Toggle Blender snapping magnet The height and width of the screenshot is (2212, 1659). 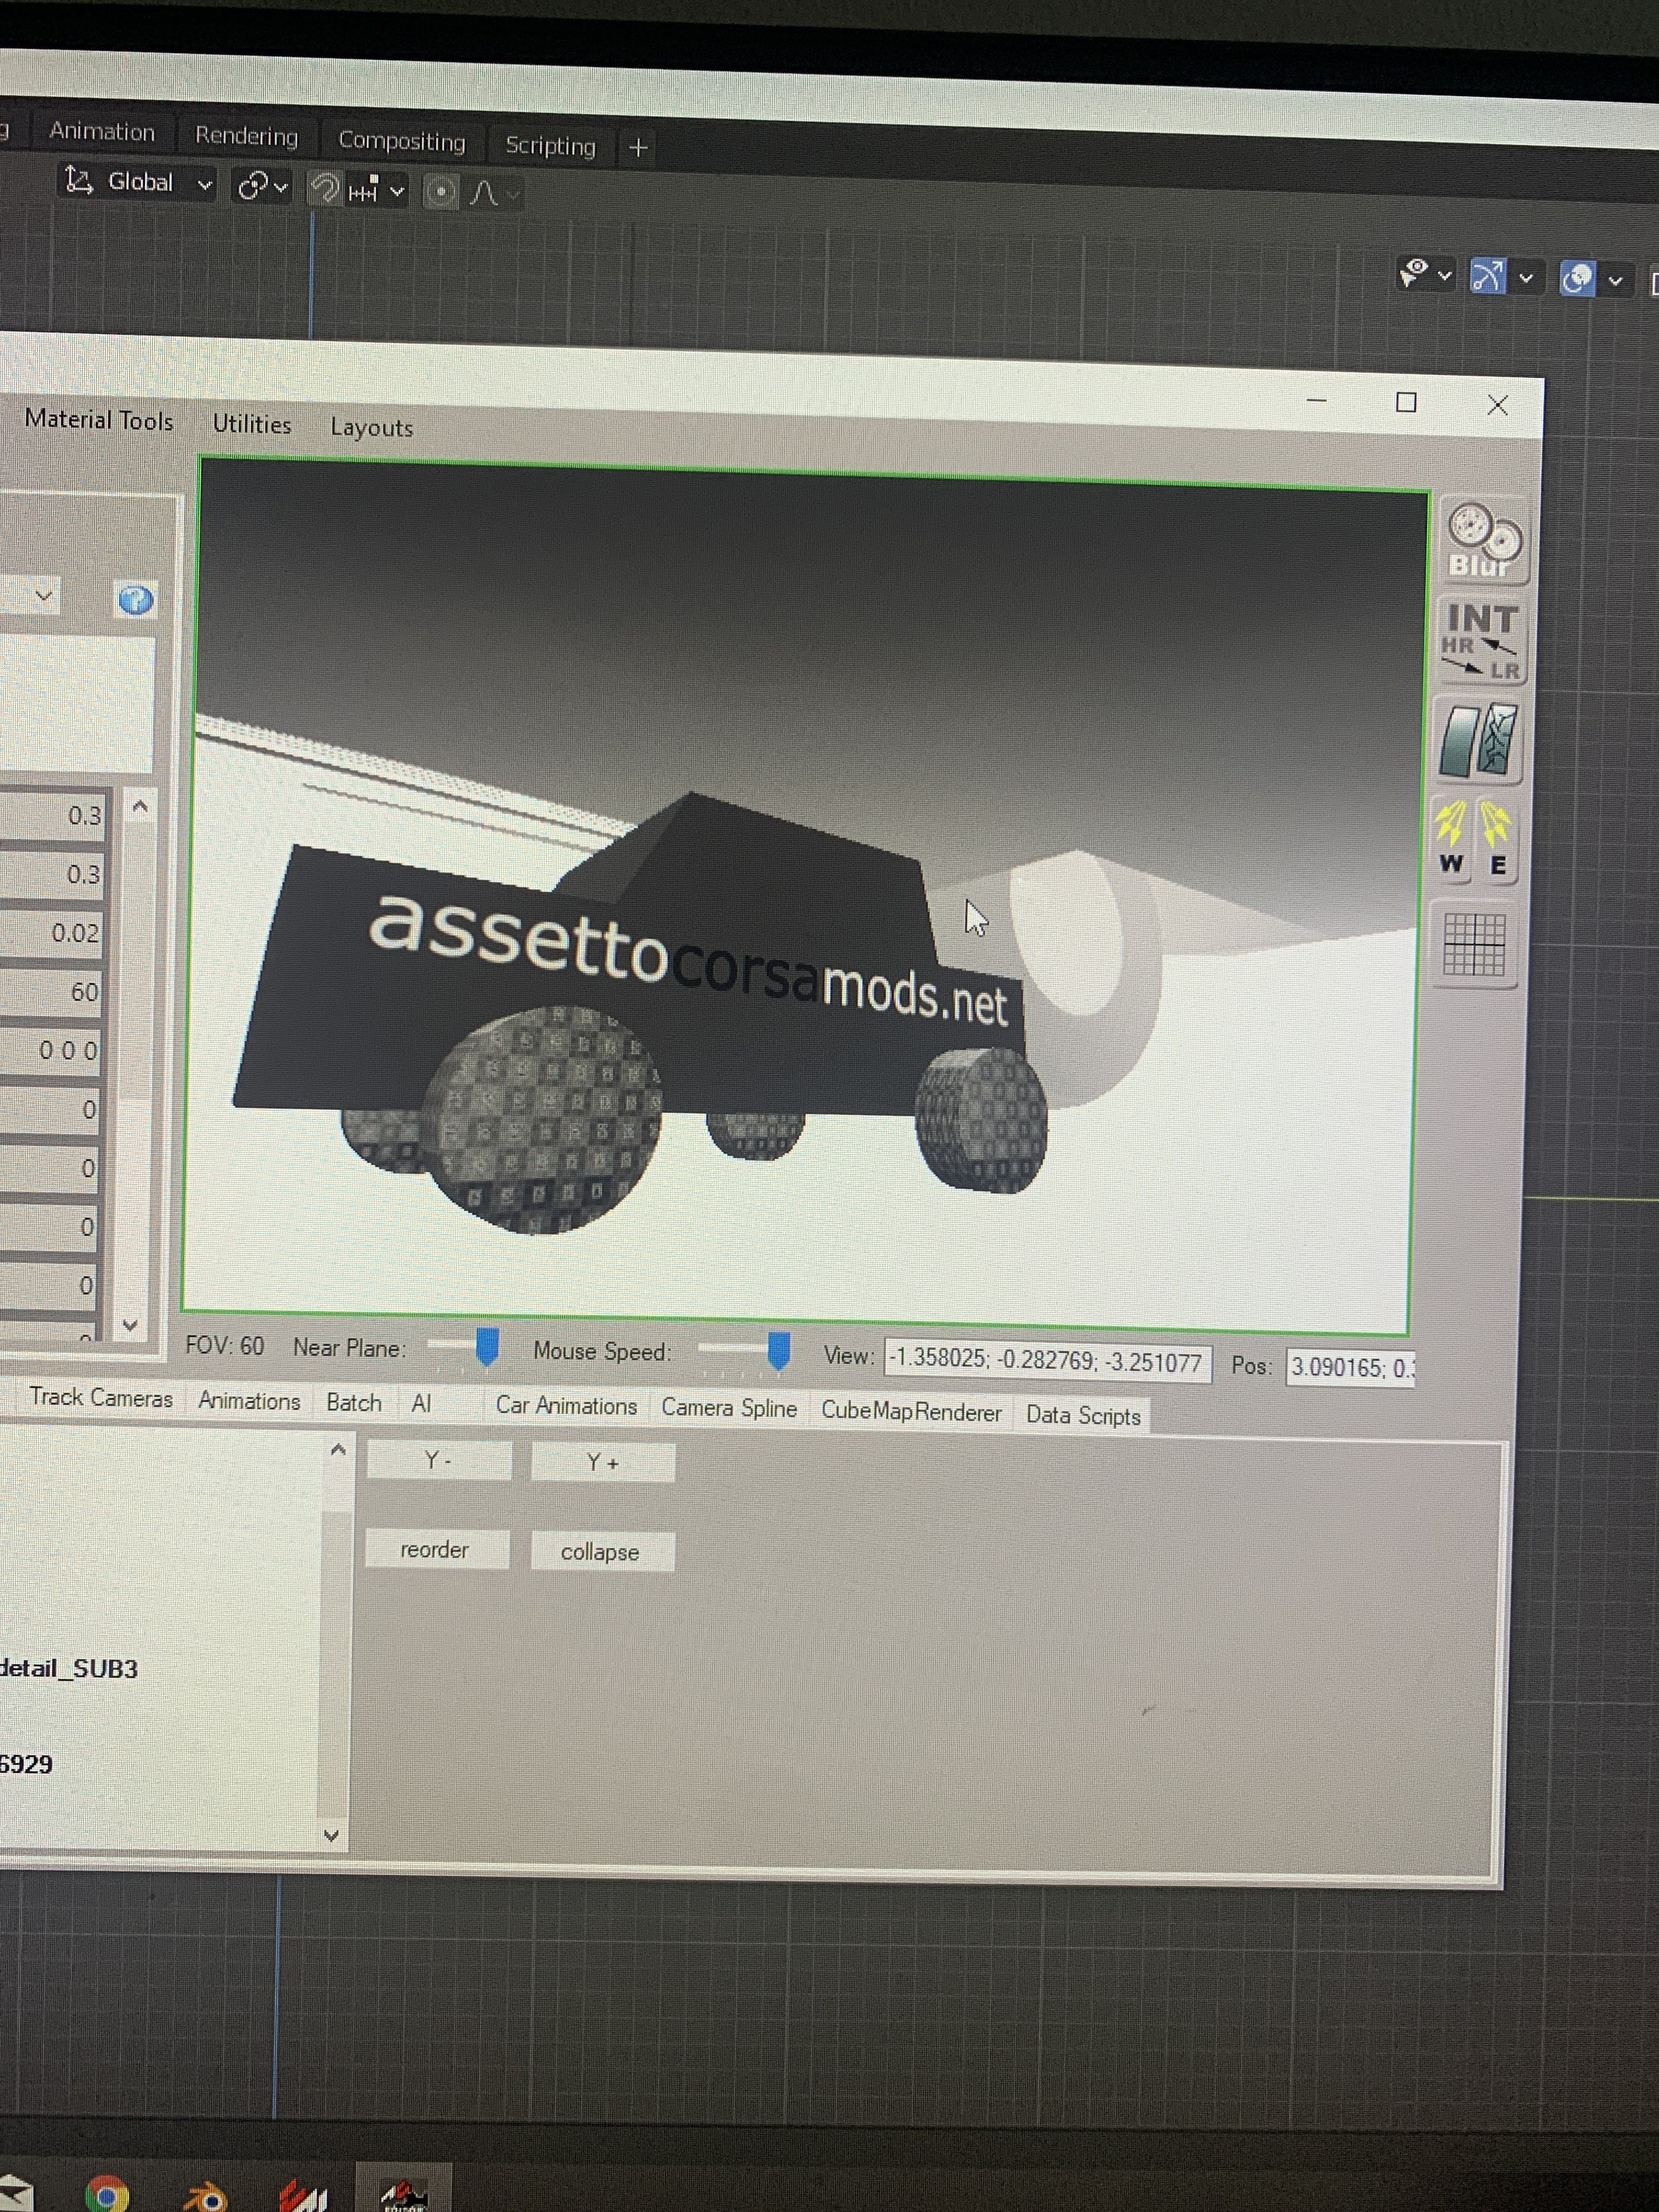point(324,188)
